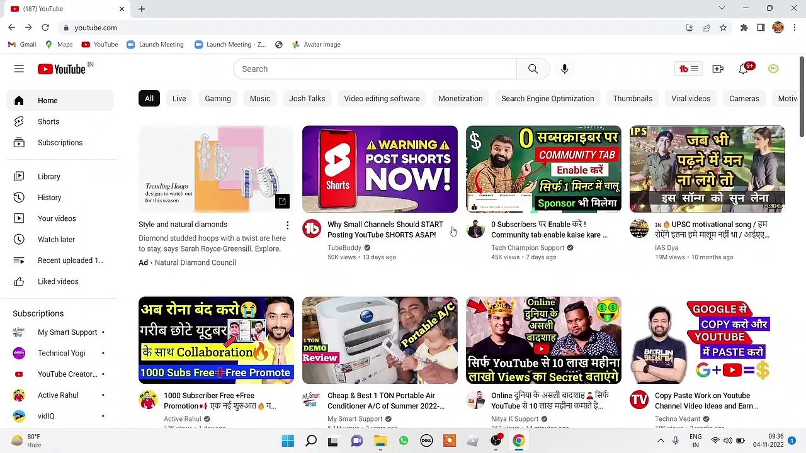The height and width of the screenshot is (453, 806).
Task: Open My Smart Support subscription
Action: (60, 332)
